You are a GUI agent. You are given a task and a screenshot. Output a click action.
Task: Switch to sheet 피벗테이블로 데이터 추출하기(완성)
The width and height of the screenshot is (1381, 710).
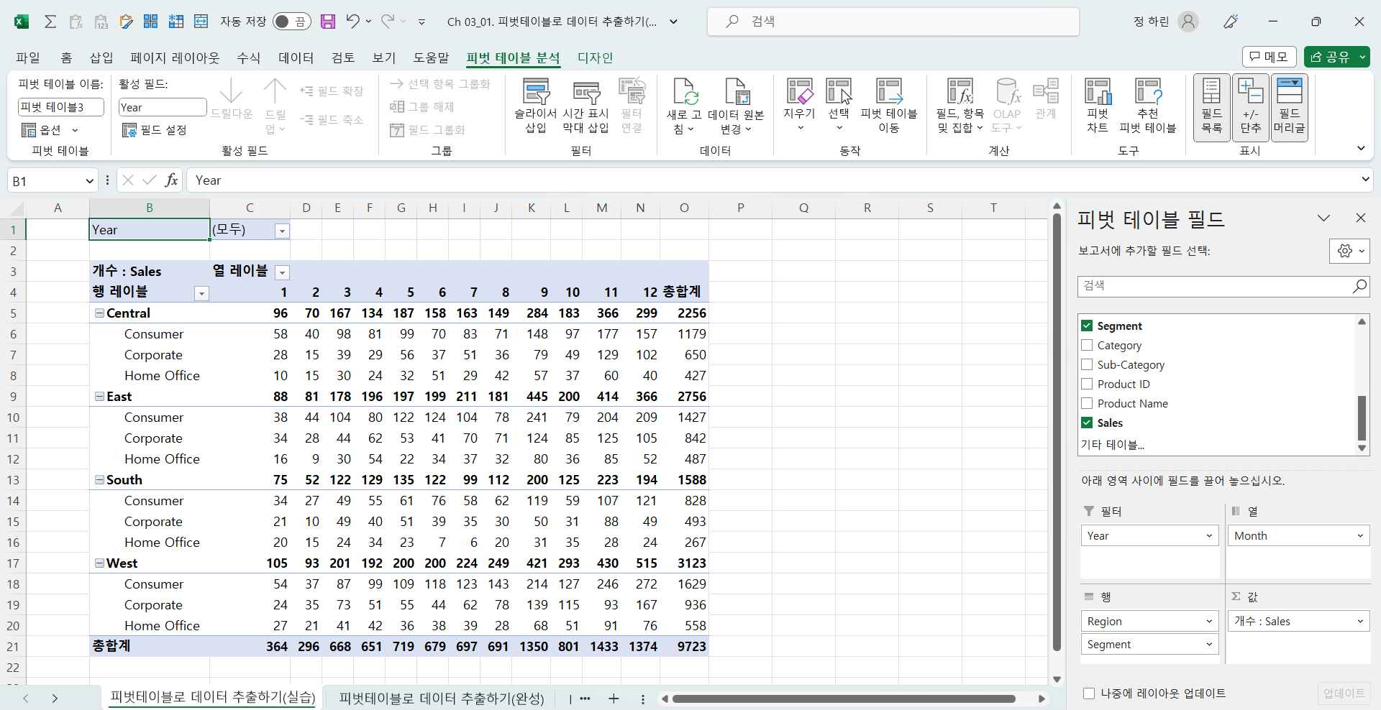442,698
